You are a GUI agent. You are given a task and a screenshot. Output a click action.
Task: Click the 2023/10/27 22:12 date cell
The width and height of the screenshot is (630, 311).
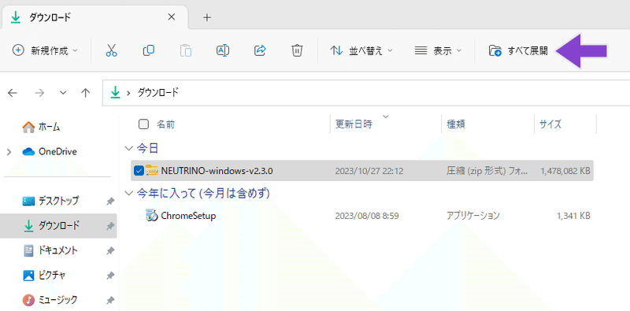click(369, 171)
